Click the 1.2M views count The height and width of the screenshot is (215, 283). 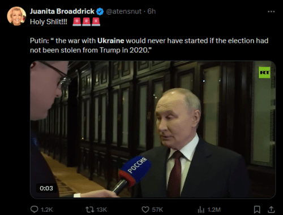click(x=214, y=209)
